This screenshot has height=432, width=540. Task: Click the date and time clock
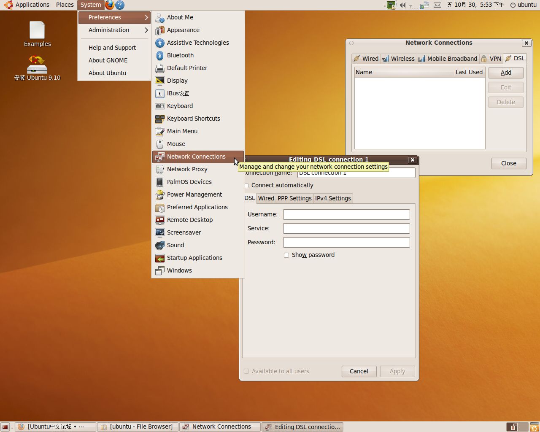tap(475, 5)
